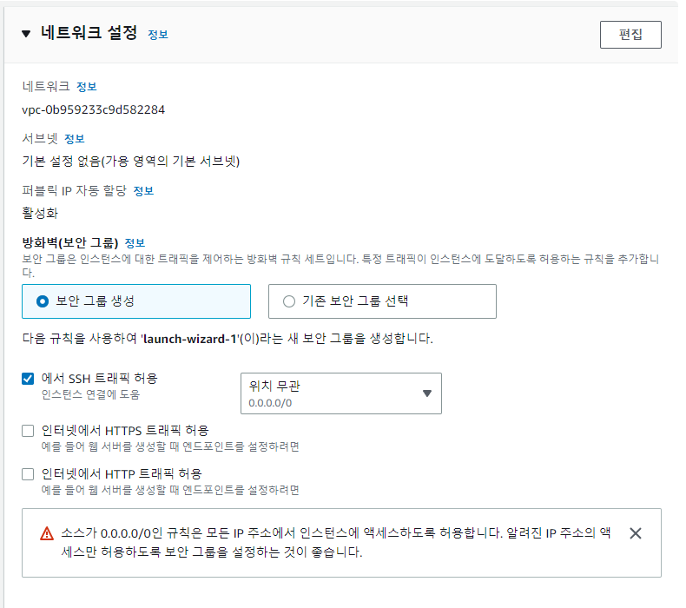Click the red warning triangle icon
The image size is (686, 608).
47,533
